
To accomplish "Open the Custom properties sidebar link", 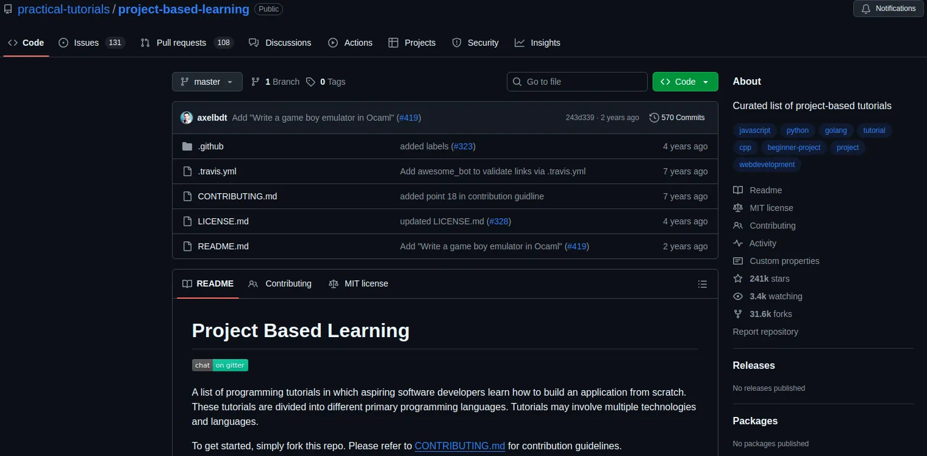I will 776,261.
